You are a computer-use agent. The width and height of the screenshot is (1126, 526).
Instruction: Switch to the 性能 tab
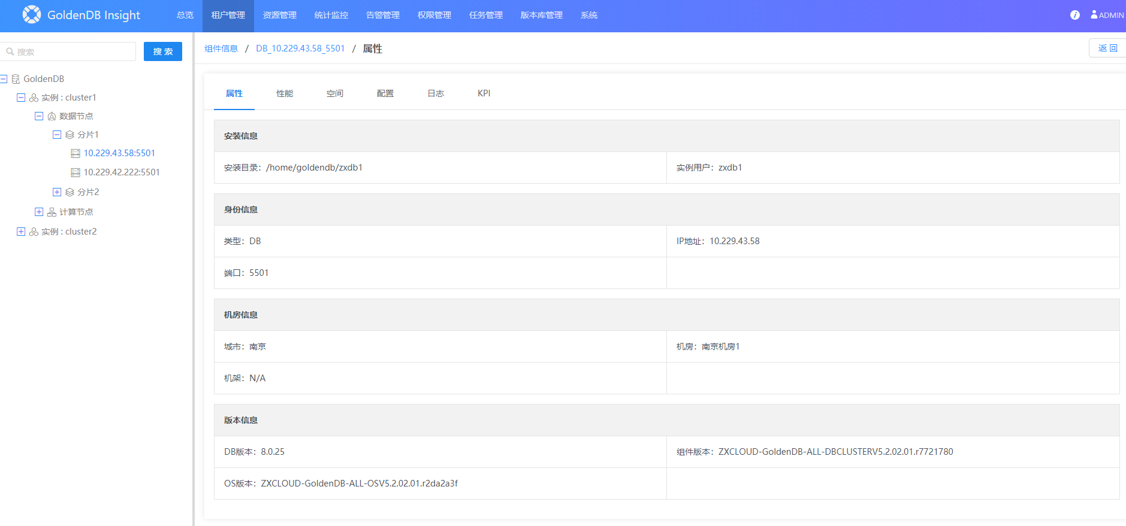click(285, 93)
